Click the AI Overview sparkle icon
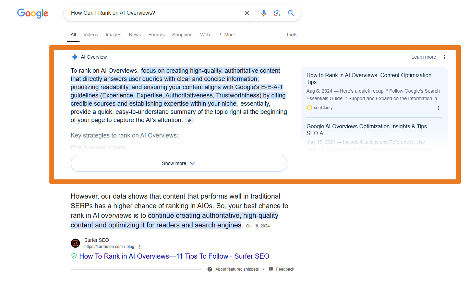The height and width of the screenshot is (284, 470). [x=74, y=57]
